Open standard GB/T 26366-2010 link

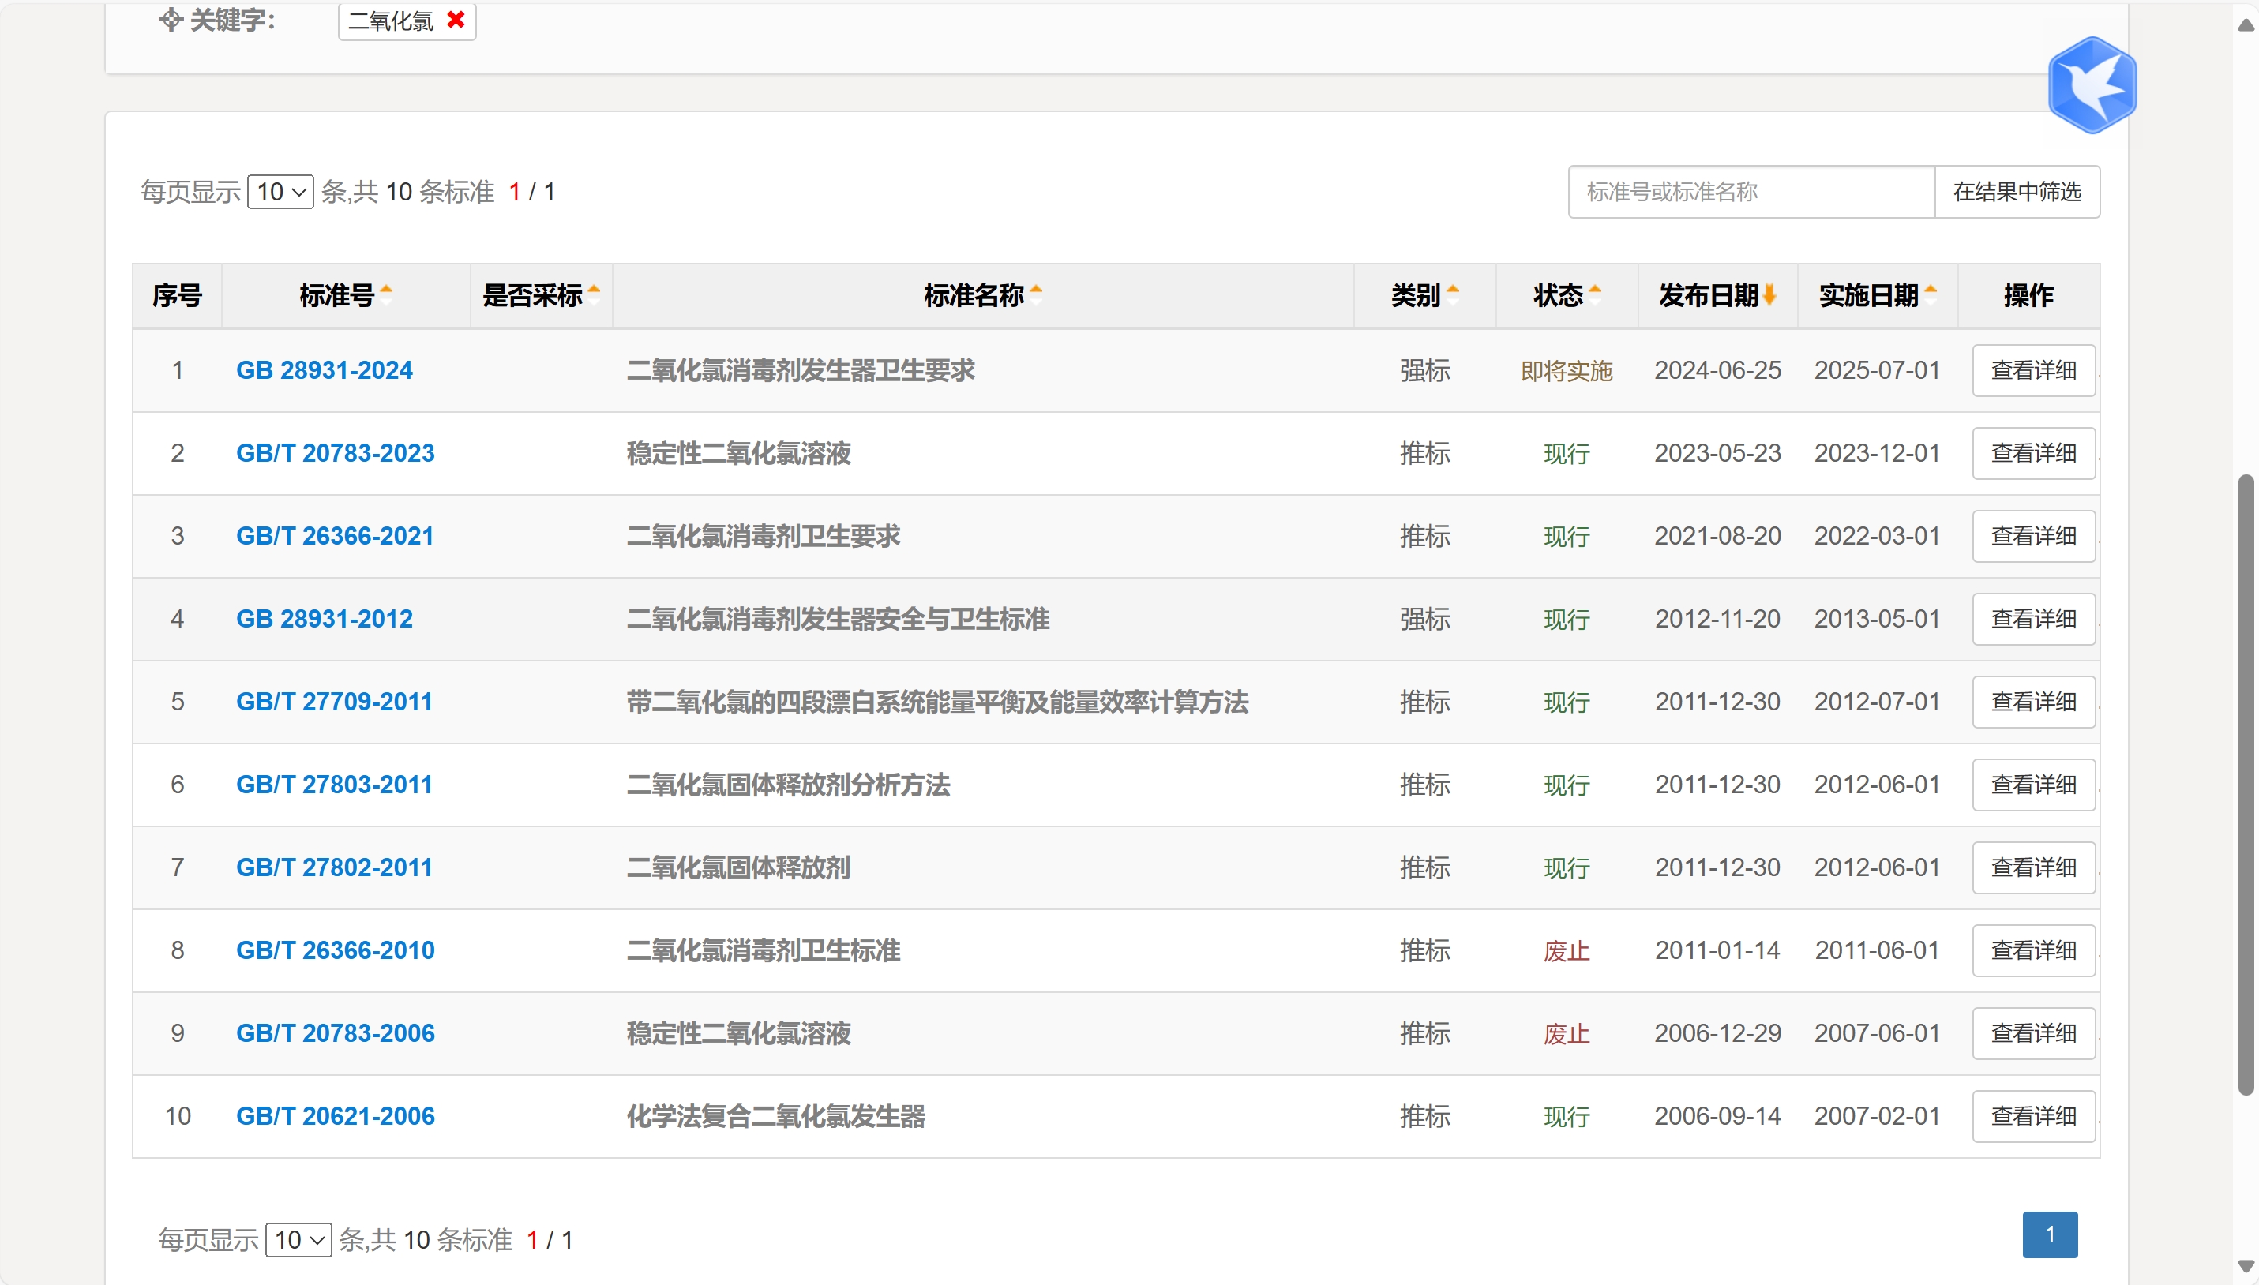tap(336, 950)
